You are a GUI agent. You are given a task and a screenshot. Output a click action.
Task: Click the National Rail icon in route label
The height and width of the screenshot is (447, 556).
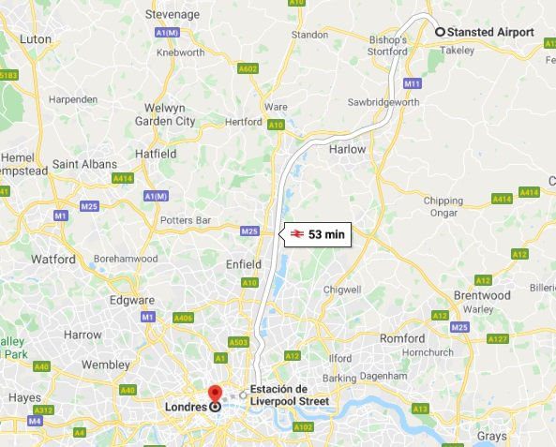297,234
